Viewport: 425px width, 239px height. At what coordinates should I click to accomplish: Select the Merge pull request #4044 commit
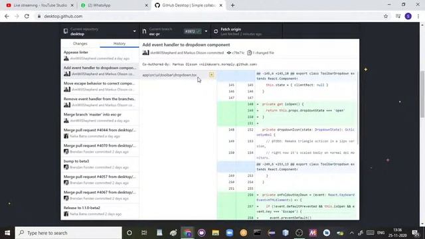pos(100,133)
